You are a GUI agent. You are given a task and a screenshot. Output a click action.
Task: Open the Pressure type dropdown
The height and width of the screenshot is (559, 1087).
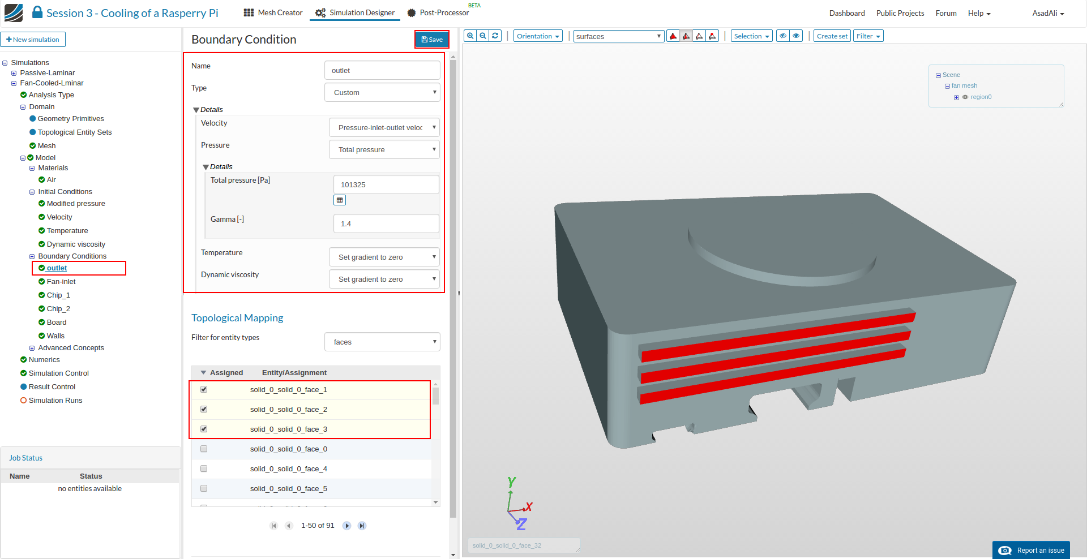384,150
